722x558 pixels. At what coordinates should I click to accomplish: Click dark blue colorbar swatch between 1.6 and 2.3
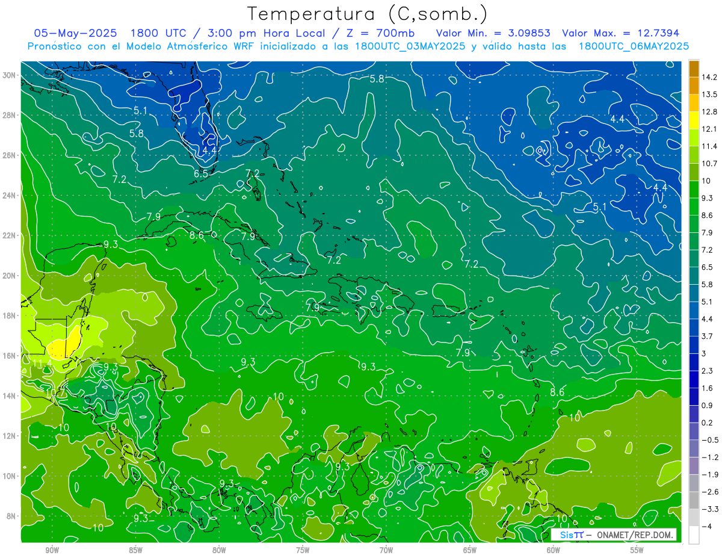point(694,380)
